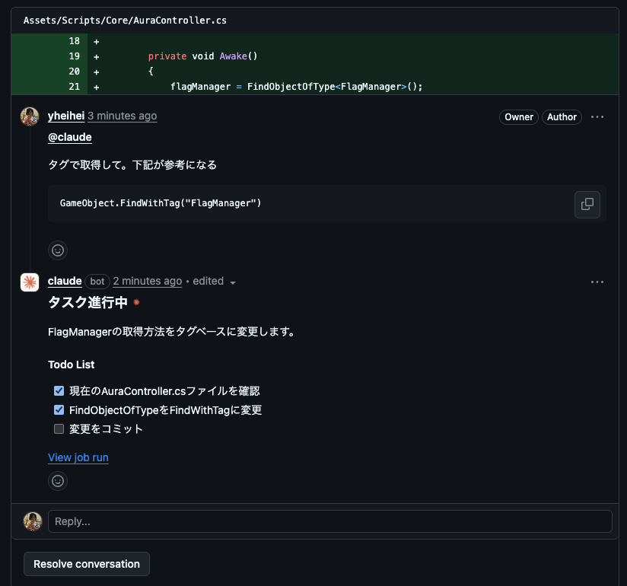
Task: Open the kebab menu on claude's comment
Action: [x=597, y=282]
